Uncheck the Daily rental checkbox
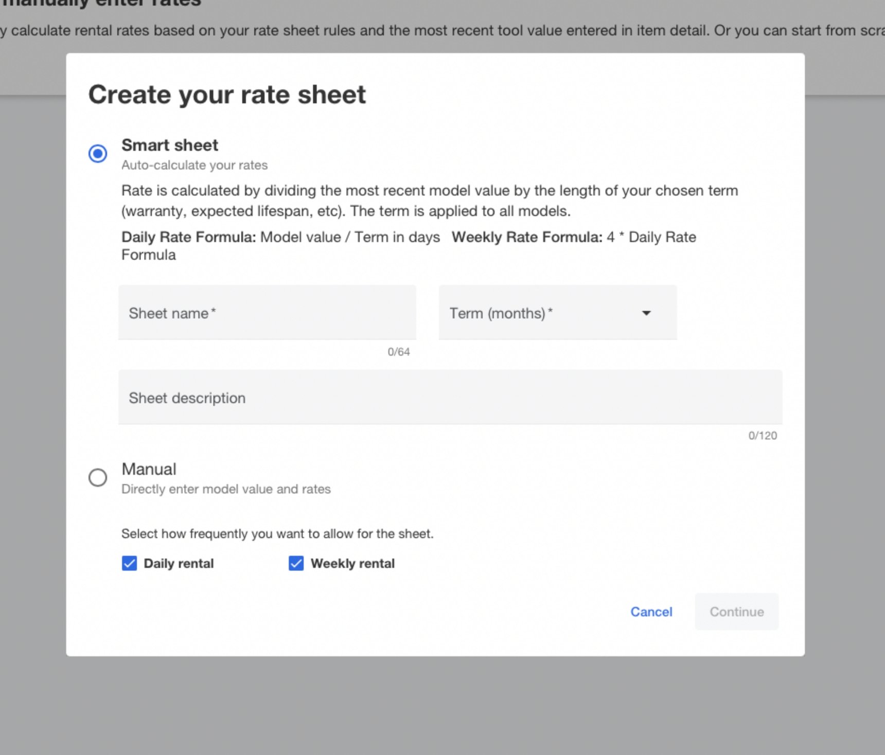 (129, 563)
